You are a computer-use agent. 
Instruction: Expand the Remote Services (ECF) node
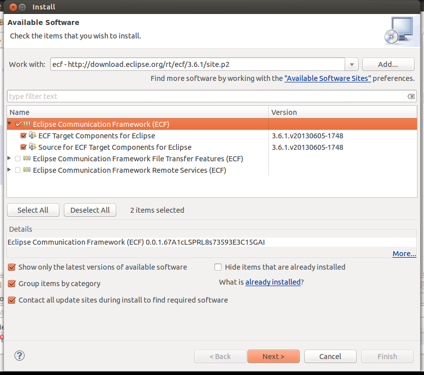9,170
